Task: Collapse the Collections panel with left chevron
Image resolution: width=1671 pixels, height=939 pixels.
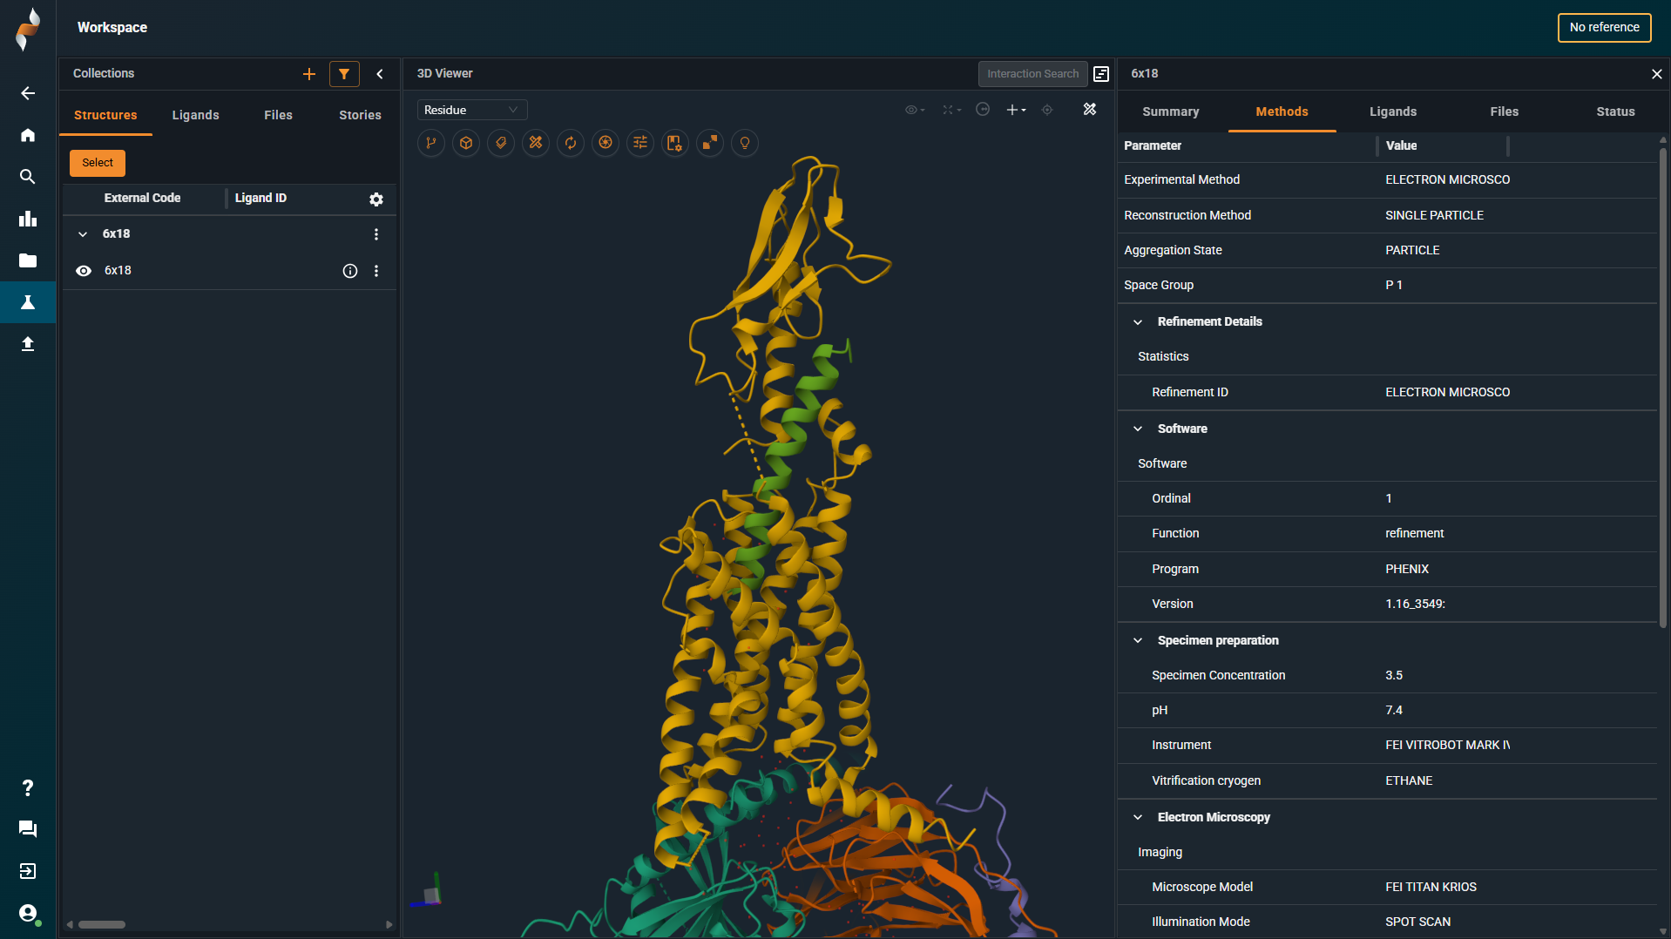Action: click(380, 74)
